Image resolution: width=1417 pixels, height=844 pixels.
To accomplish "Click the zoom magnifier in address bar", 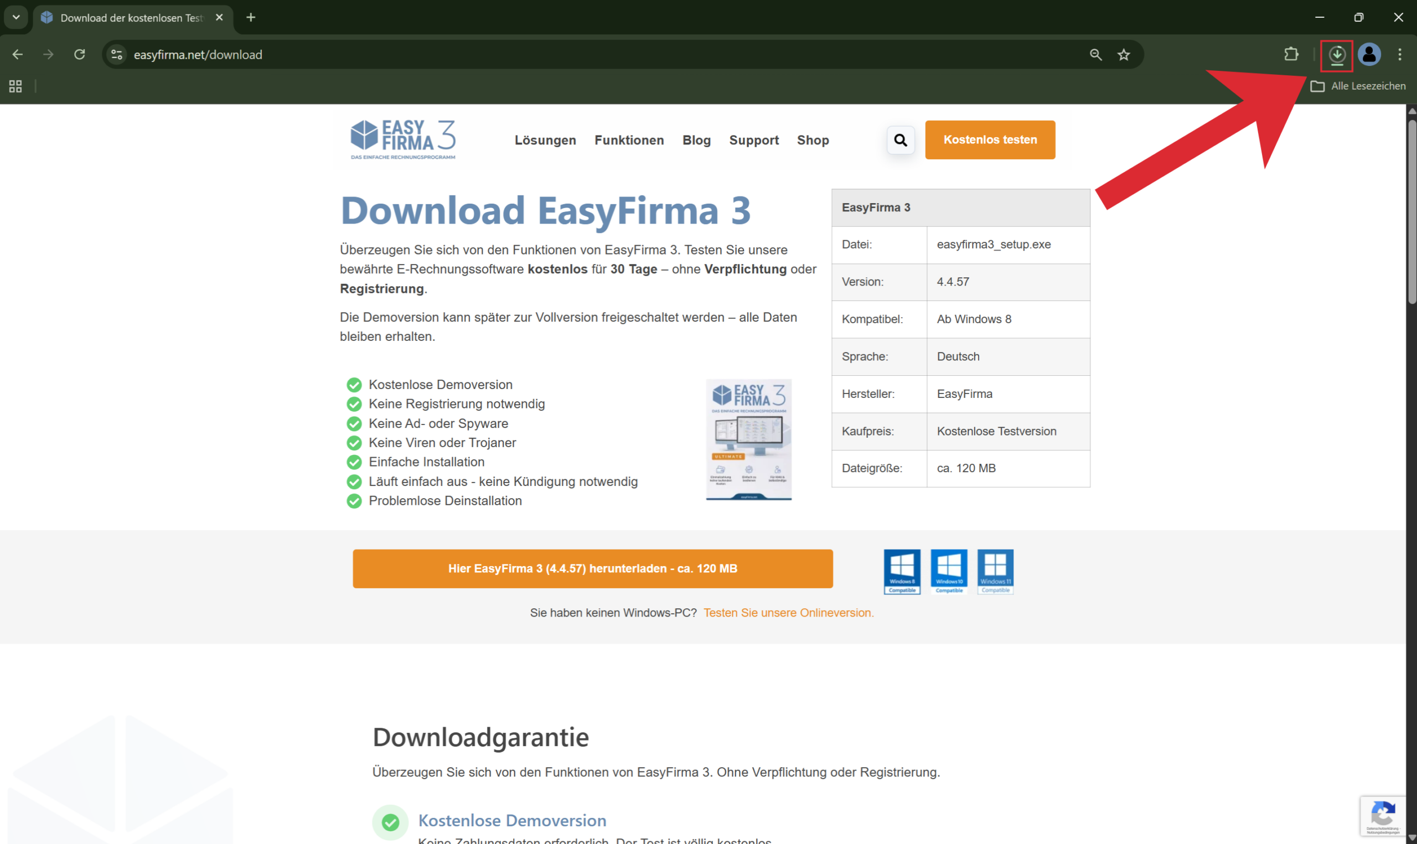I will (1095, 55).
